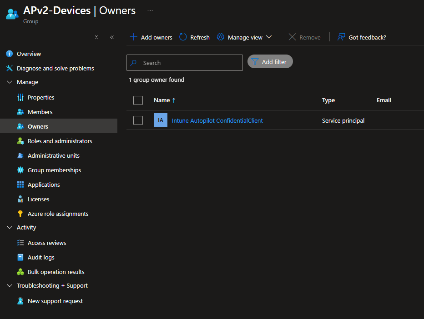Click the Email column header

(x=384, y=100)
